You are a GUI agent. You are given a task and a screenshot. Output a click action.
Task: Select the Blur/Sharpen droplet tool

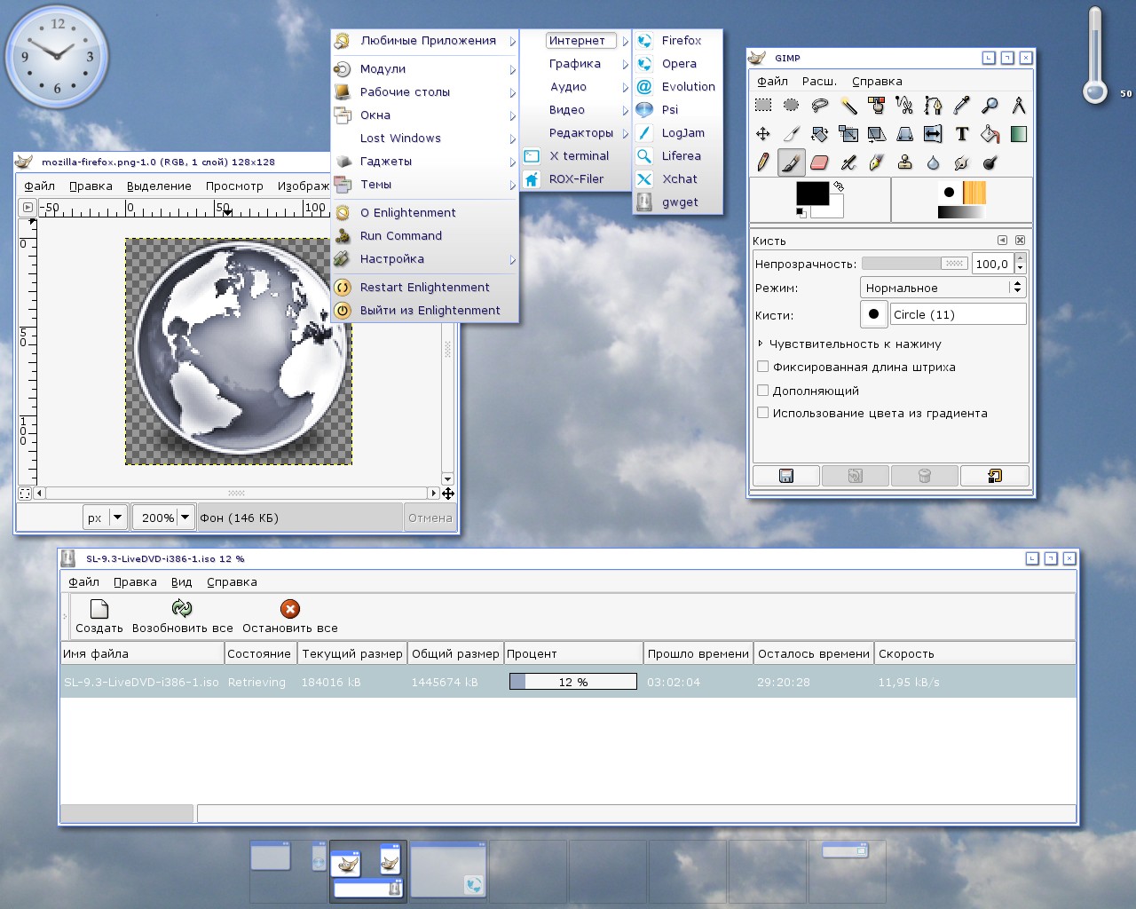pyautogui.click(x=934, y=162)
